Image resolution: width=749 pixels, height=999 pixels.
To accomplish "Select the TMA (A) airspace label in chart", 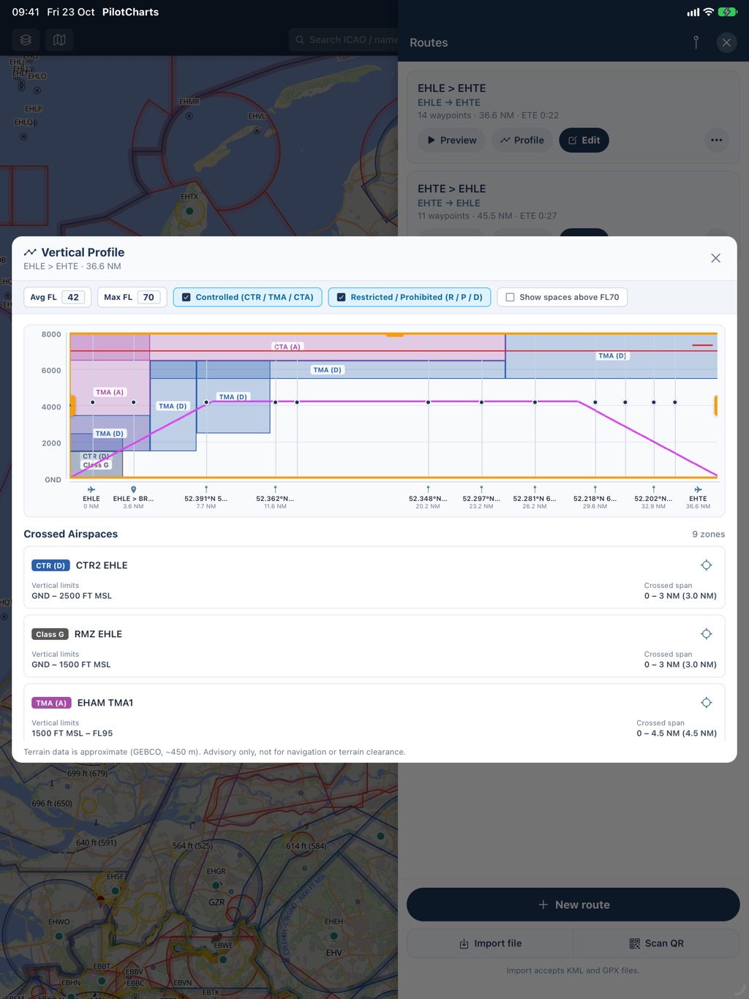I will (x=110, y=392).
